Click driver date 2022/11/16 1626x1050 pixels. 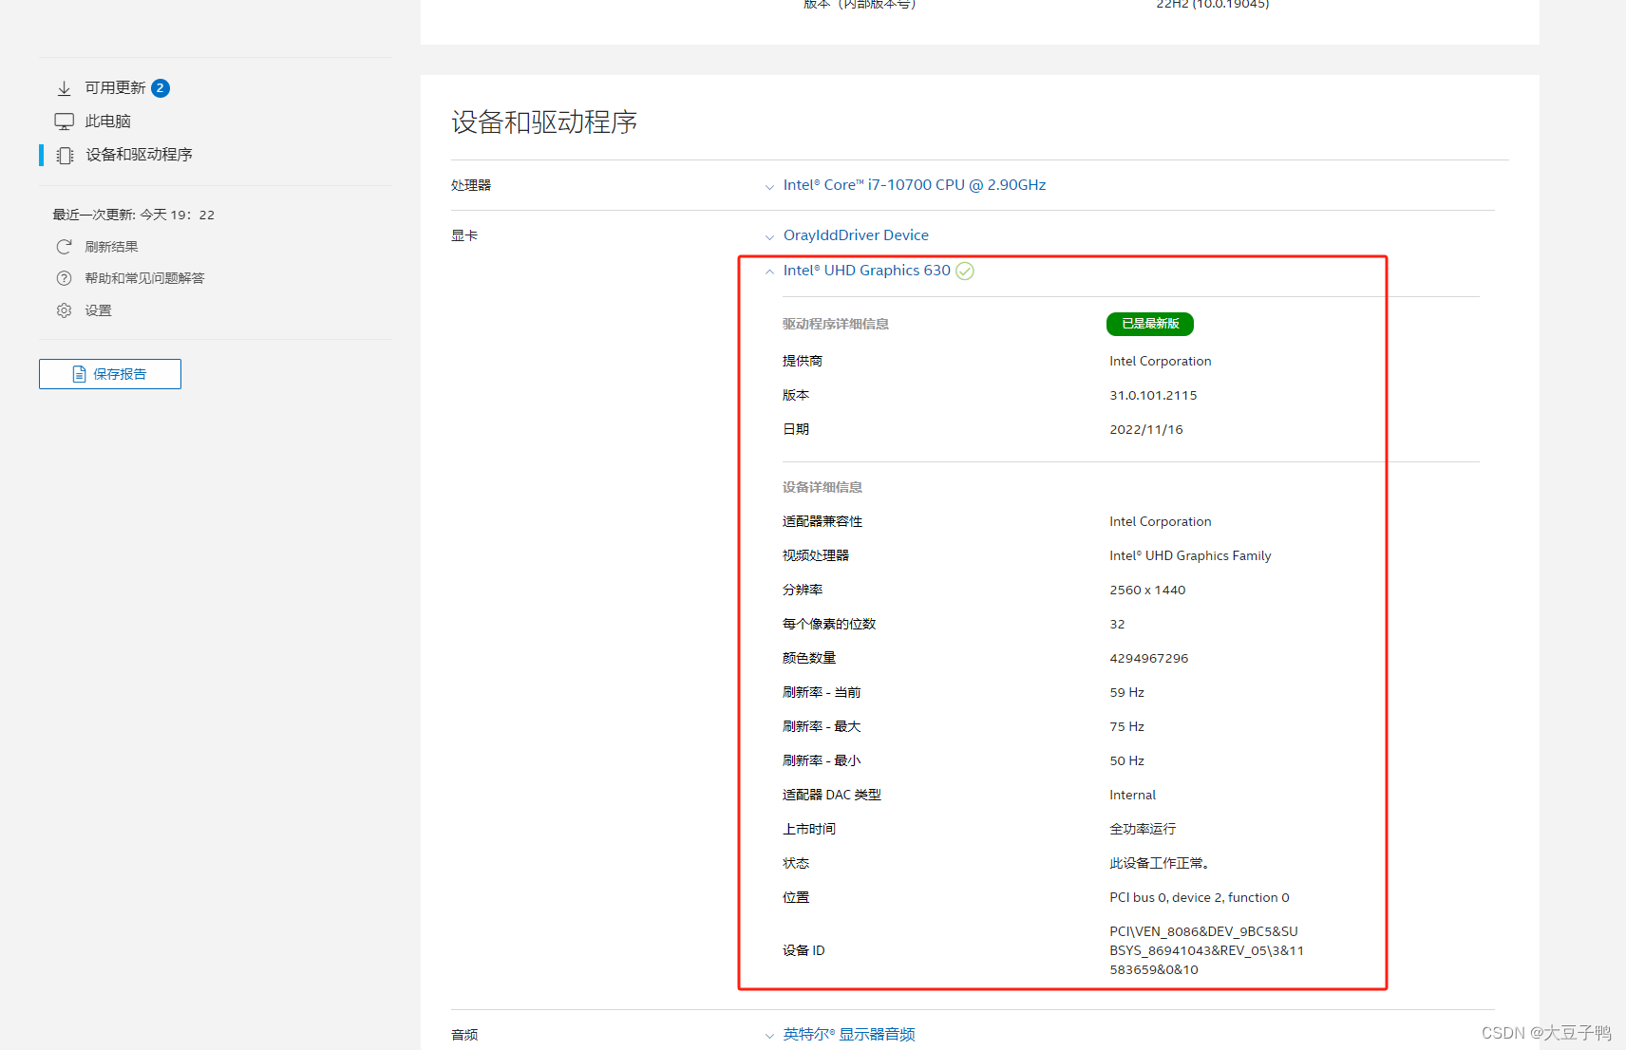coord(1146,430)
